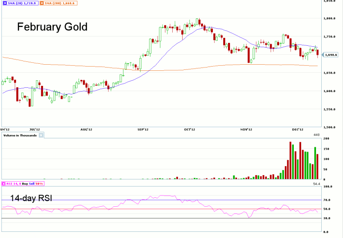Viewport: 343px width, 238px height.
Task: Click the JUL'12 date axis label
Action: (35, 129)
